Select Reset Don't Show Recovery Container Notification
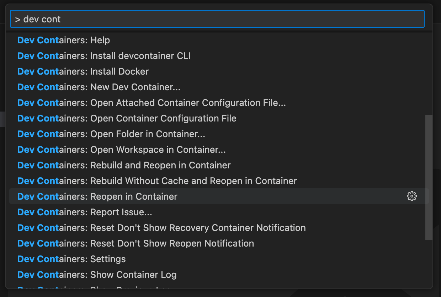Image resolution: width=441 pixels, height=297 pixels. (x=161, y=228)
